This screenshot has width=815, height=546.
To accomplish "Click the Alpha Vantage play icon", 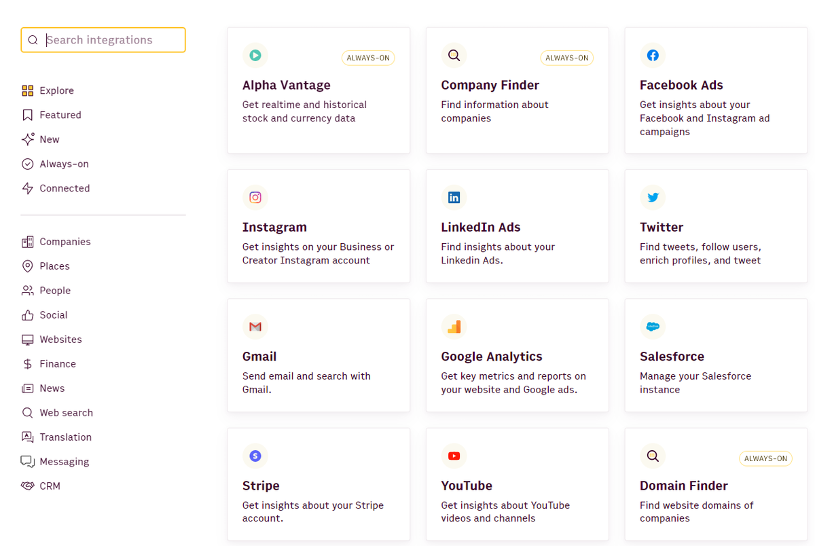I will [255, 56].
